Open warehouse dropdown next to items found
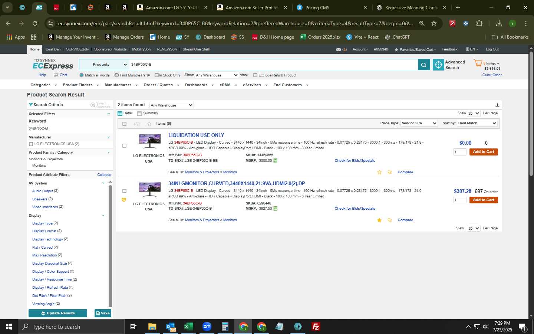 pos(171,105)
